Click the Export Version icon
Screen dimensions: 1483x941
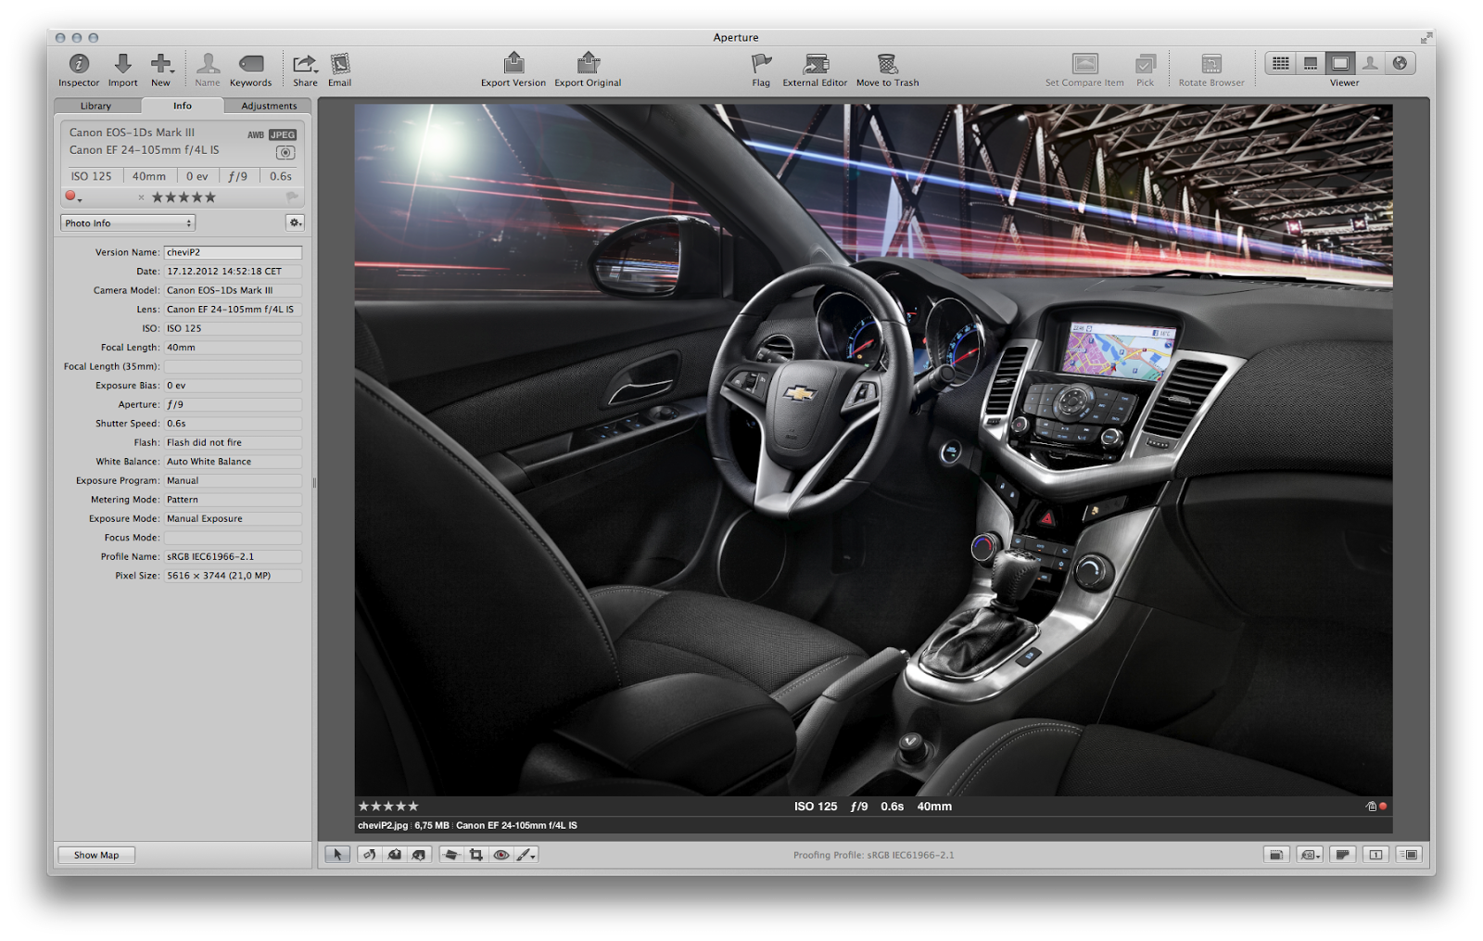(513, 63)
